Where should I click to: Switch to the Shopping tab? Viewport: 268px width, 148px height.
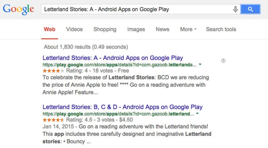105,29
